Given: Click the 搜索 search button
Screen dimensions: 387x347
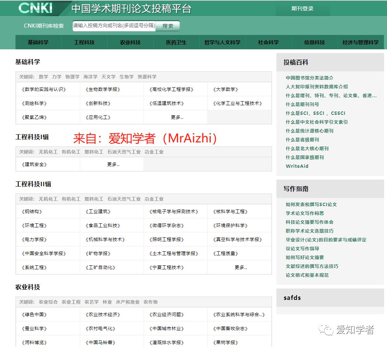Looking at the screenshot, I should [x=168, y=26].
